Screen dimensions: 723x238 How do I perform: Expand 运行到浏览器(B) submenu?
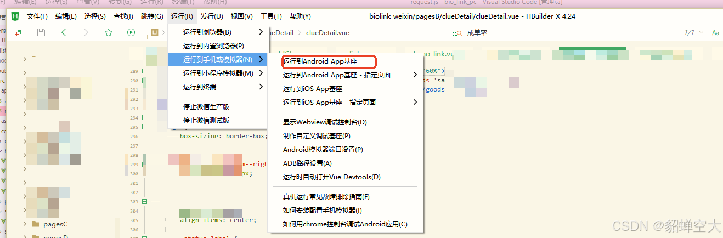coord(218,32)
